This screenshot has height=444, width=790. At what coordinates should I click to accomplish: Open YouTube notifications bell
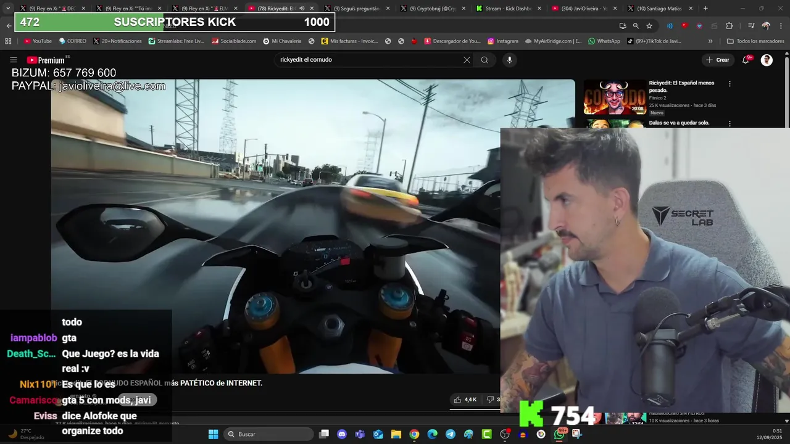coord(746,60)
